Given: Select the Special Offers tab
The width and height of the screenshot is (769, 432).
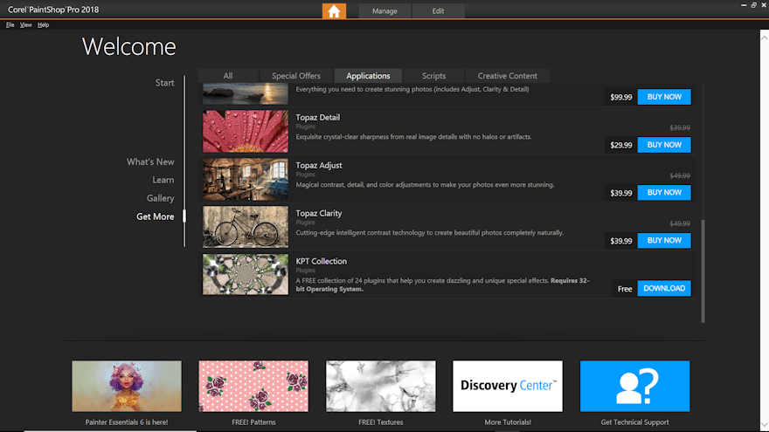Looking at the screenshot, I should coord(296,76).
